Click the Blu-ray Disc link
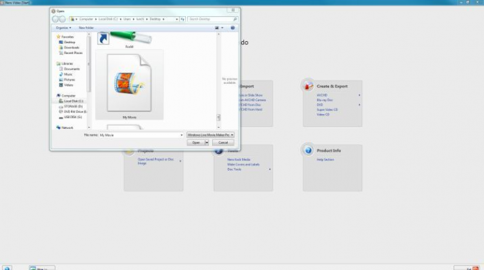 [325, 100]
